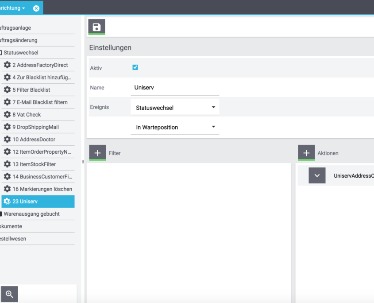Screen dimensions: 374x303
Task: Select 23 Uniserv procedure
Action: click(x=38, y=202)
